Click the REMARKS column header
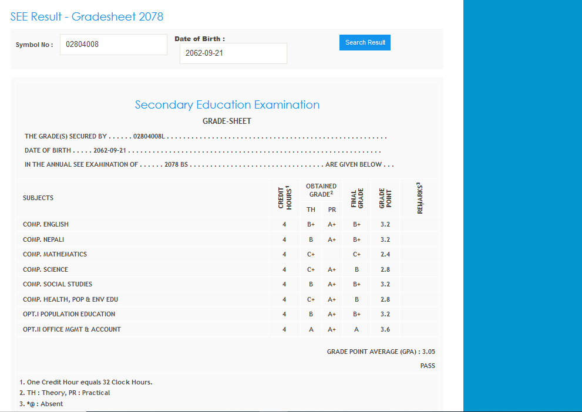Viewport: 582px width, 412px height. [419, 198]
